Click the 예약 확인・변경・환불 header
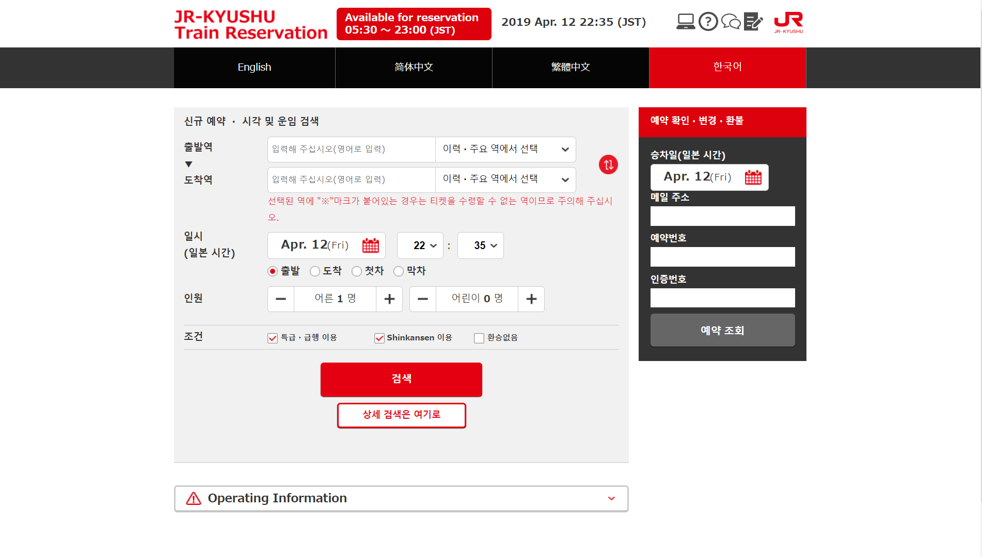Image resolution: width=982 pixels, height=557 pixels. (722, 122)
